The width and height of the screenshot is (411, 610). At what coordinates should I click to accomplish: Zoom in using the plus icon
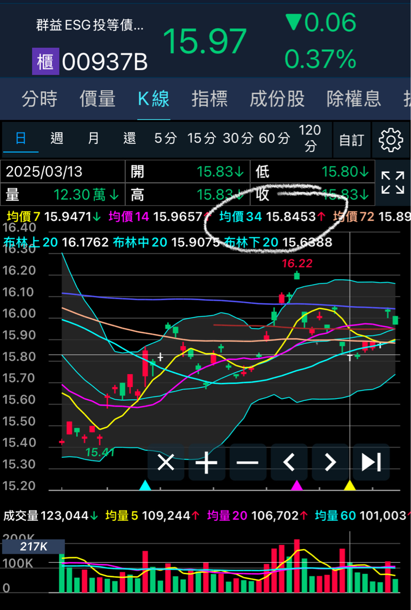206,462
